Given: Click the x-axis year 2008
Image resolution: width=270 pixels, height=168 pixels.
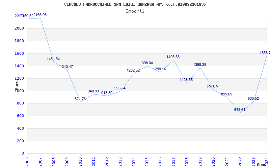Looking at the screenshot, I should tap(54, 162).
